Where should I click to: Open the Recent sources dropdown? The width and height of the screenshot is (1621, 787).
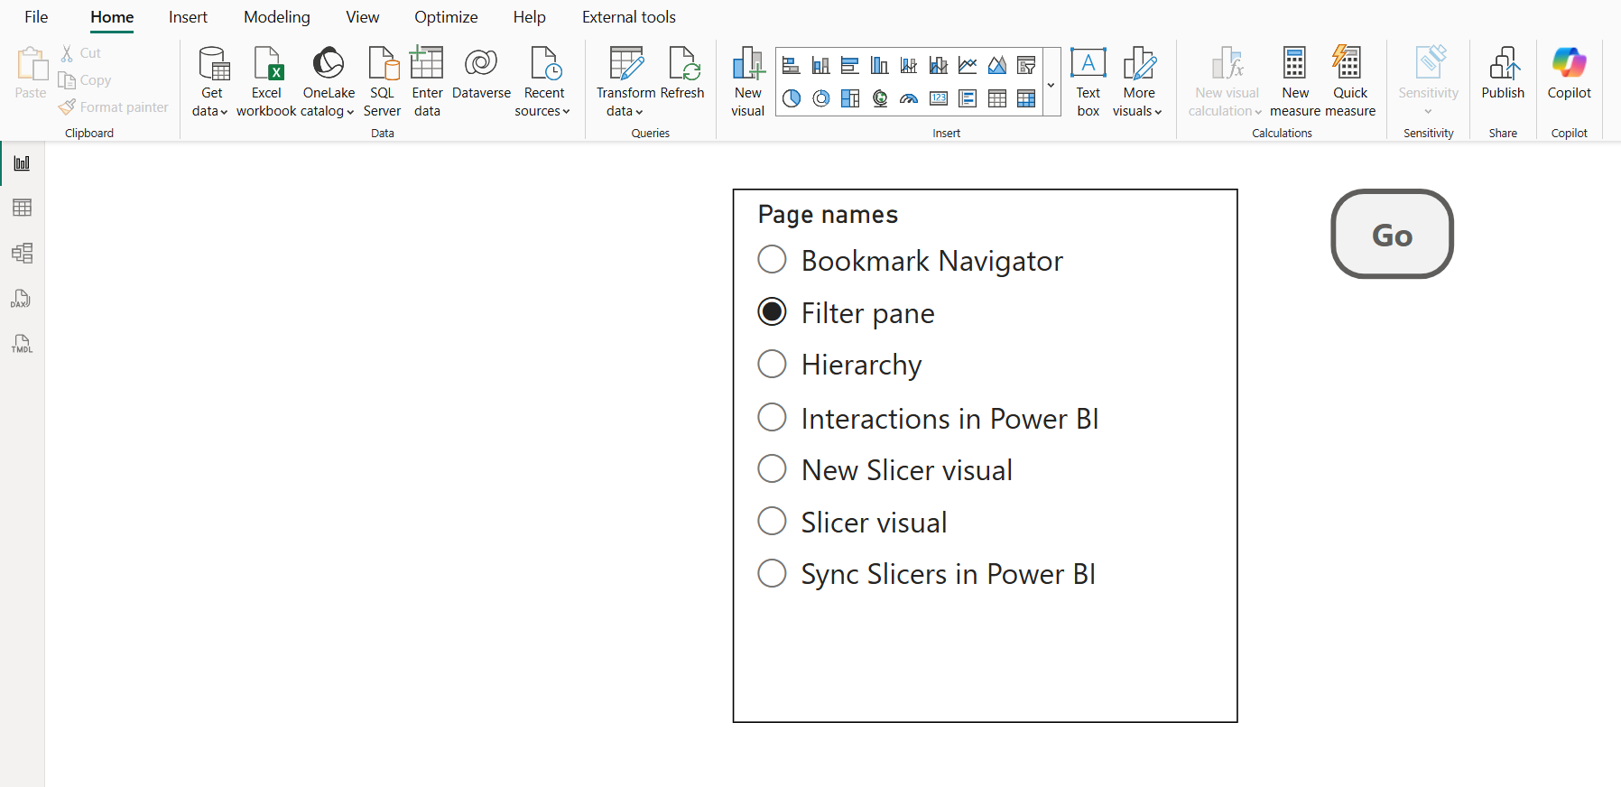coord(543,102)
